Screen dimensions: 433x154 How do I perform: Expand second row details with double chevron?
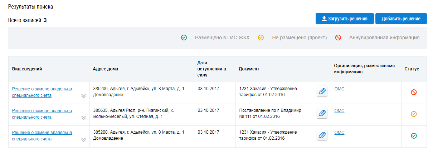pos(83,118)
